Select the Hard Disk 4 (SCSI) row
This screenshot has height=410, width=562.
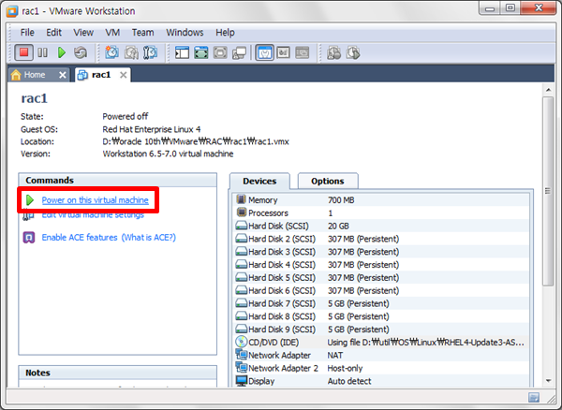point(381,265)
